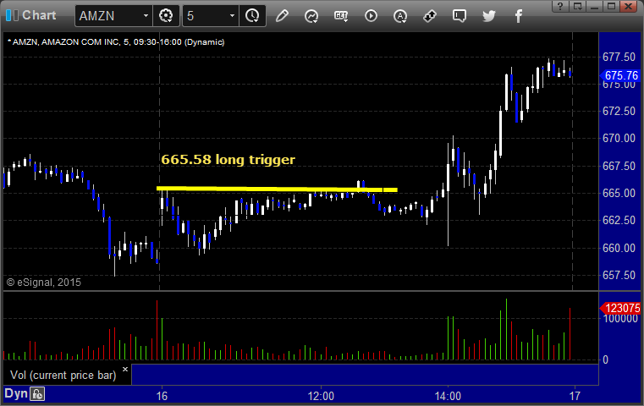644x406 pixels.
Task: Select the pencil drawing tools icon
Action: (282, 16)
